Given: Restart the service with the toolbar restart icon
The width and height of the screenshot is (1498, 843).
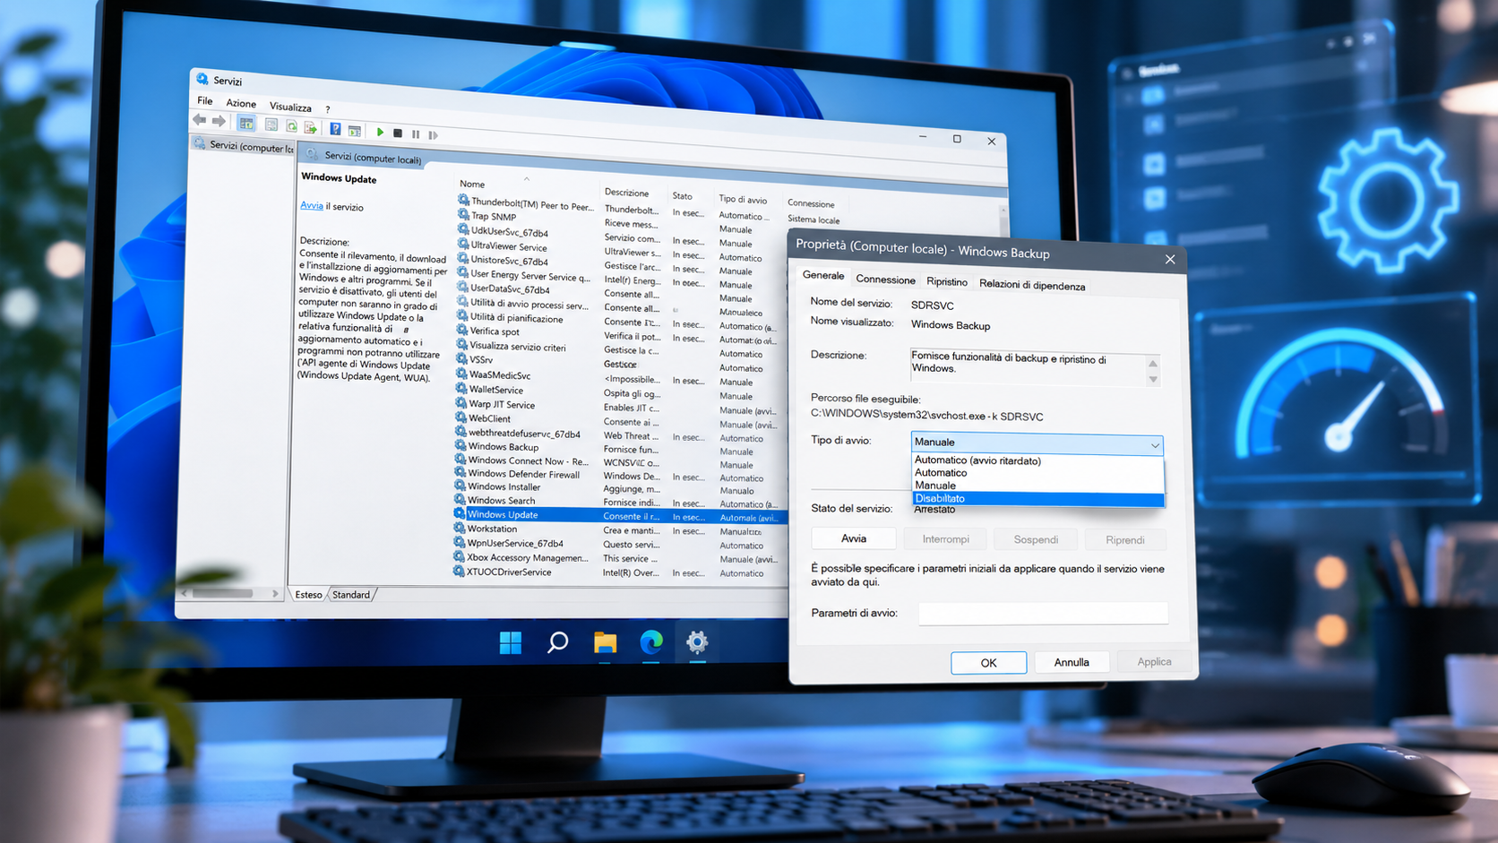Looking at the screenshot, I should (x=434, y=135).
